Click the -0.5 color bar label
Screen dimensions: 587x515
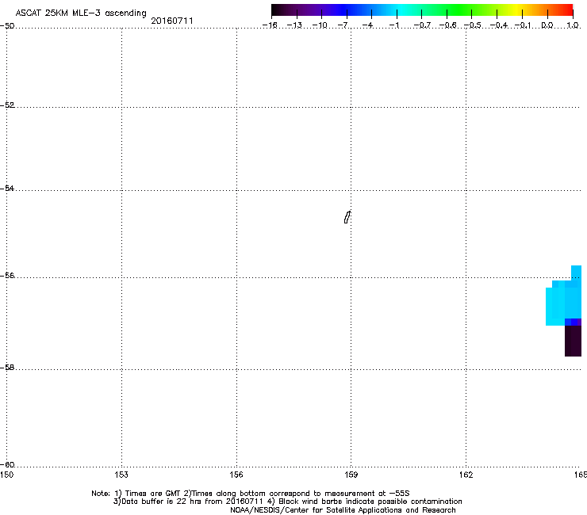coord(473,25)
